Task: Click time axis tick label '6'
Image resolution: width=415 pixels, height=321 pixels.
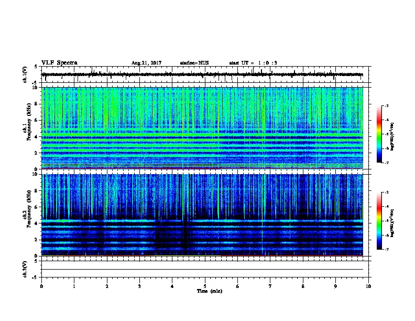Action: click(238, 286)
